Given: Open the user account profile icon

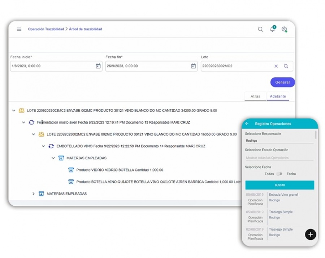Looking at the screenshot, I should click(284, 29).
